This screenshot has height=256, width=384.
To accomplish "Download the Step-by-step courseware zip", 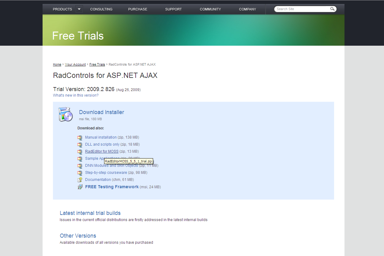I will 106,173.
